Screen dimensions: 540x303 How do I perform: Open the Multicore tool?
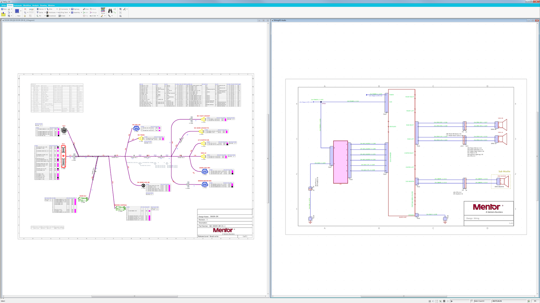coord(52,12)
